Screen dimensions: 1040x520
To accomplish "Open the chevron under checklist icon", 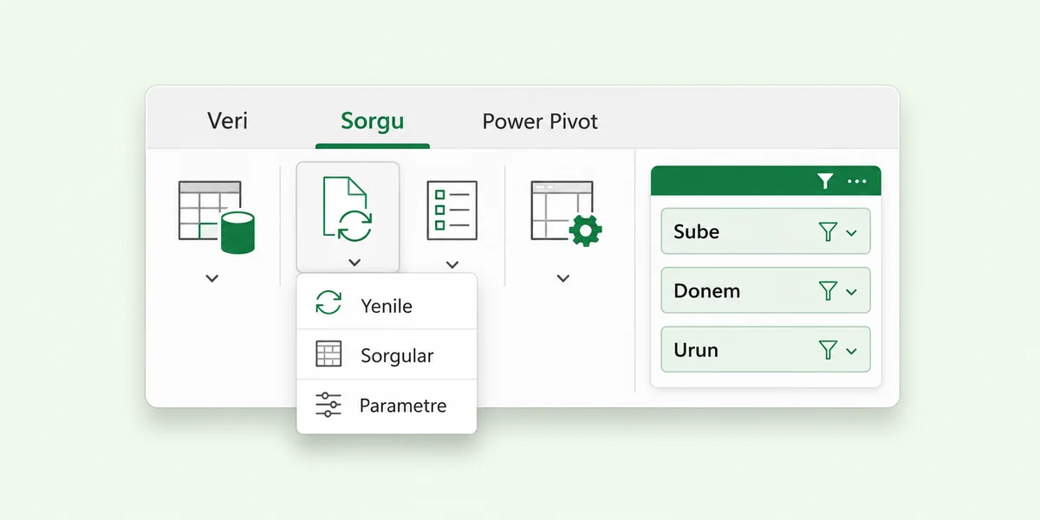I will coord(452,264).
